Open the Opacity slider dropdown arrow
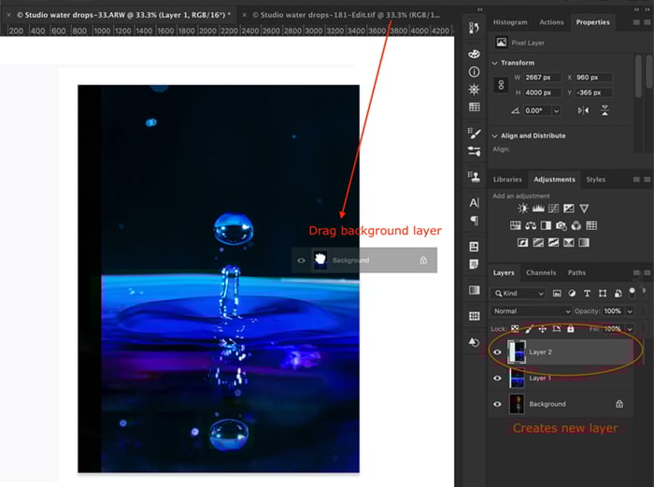The width and height of the screenshot is (654, 487). [x=630, y=311]
